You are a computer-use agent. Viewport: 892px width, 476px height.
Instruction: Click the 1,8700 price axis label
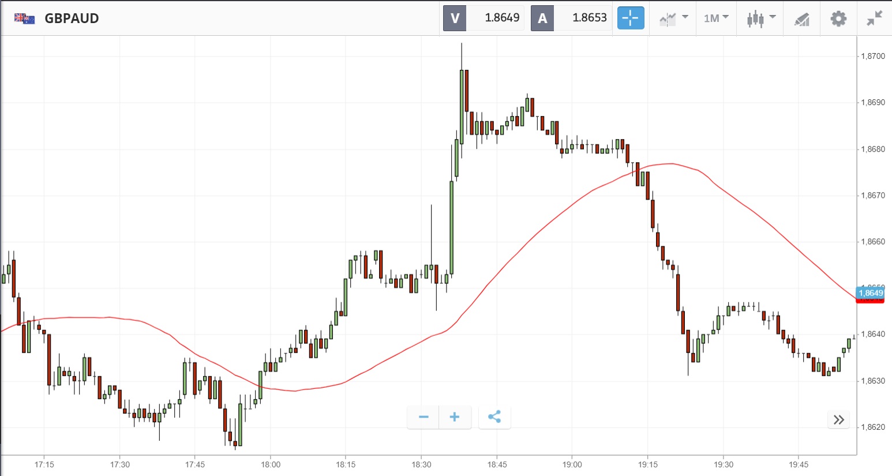tap(872, 56)
